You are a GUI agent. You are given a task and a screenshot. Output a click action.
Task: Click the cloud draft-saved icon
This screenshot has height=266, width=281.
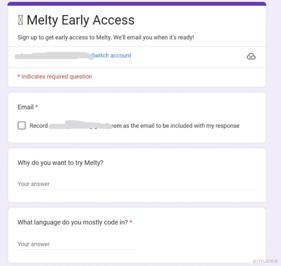(x=251, y=56)
